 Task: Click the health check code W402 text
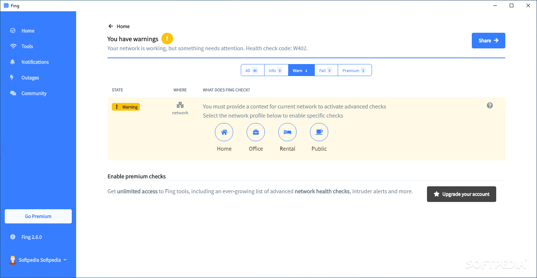tap(277, 48)
